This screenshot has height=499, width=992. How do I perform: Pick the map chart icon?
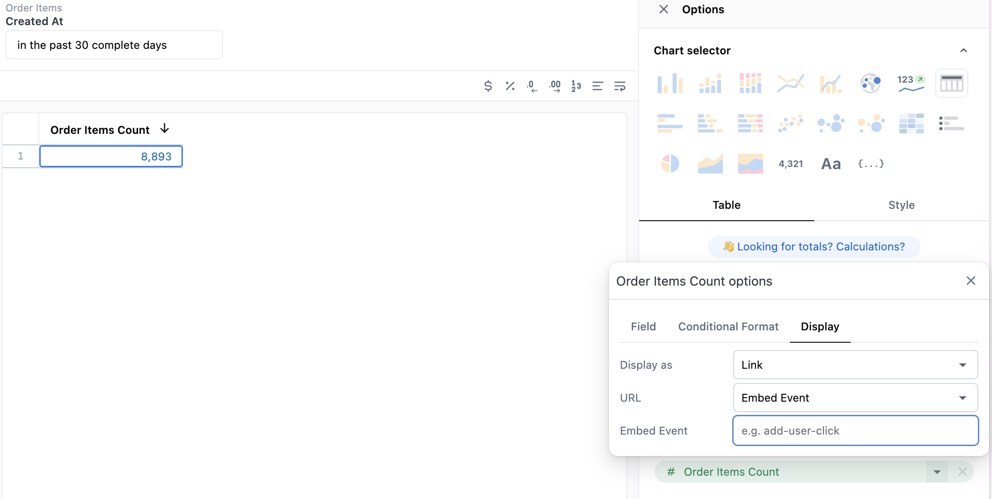click(x=870, y=83)
